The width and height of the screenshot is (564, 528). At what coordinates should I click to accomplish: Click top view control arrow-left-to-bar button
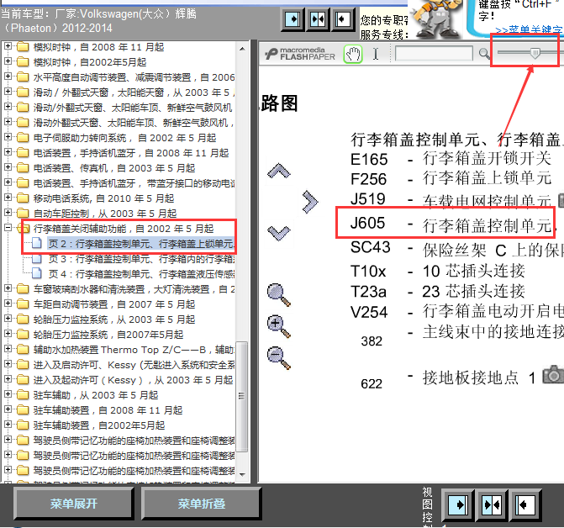pyautogui.click(x=343, y=19)
